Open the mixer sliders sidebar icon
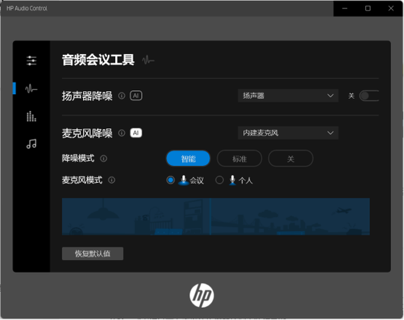The width and height of the screenshot is (404, 320). click(x=31, y=61)
